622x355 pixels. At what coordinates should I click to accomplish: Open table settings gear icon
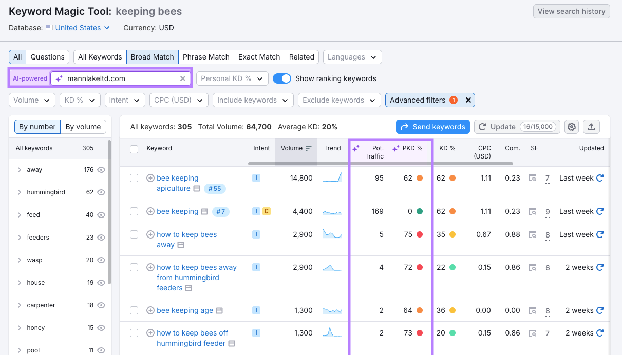572,127
